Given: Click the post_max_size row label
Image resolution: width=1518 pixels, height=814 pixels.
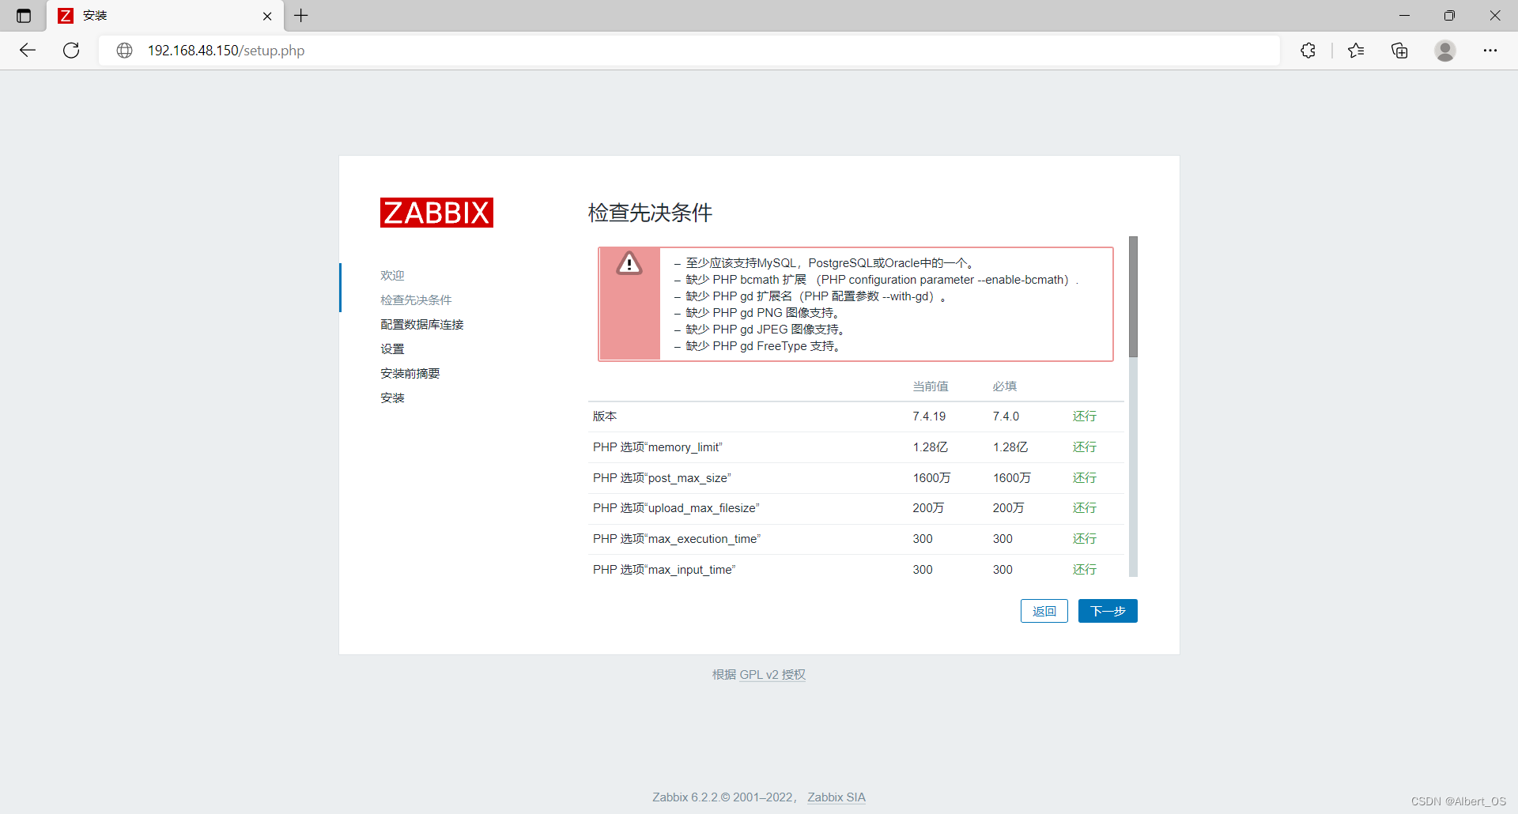Looking at the screenshot, I should coord(662,477).
